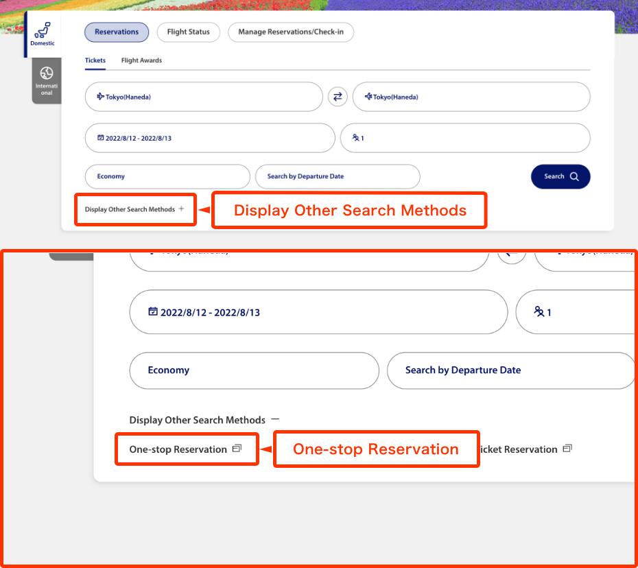Click the departure airport field left of swap
The image size is (638, 568).
(x=203, y=97)
